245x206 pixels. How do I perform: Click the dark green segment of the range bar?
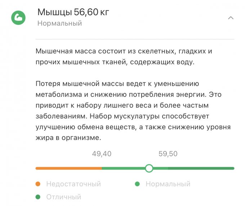(201, 168)
